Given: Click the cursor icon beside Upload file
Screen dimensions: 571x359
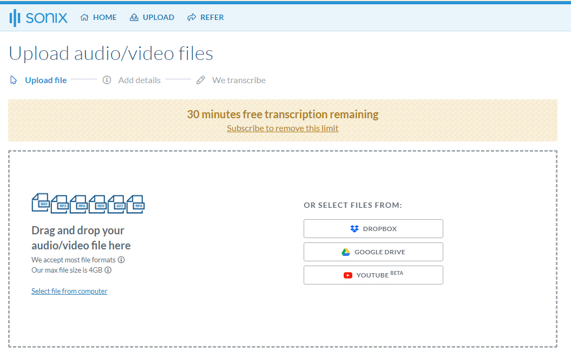Looking at the screenshot, I should (13, 79).
